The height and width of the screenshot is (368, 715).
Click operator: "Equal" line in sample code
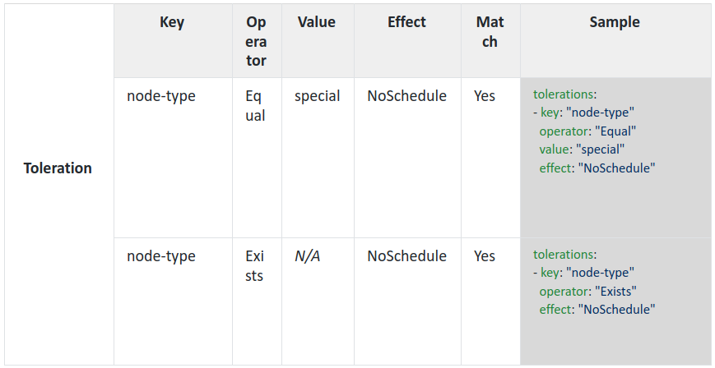[x=587, y=131]
